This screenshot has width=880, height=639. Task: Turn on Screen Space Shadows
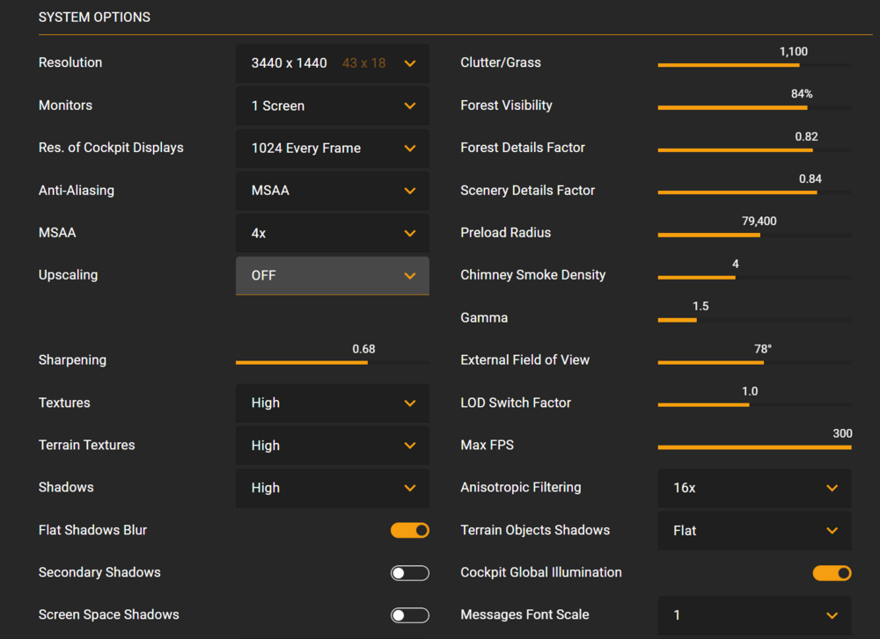[410, 615]
